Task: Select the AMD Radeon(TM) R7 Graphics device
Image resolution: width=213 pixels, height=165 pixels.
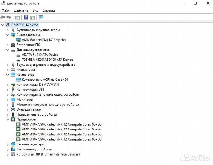Action: click(x=44, y=40)
